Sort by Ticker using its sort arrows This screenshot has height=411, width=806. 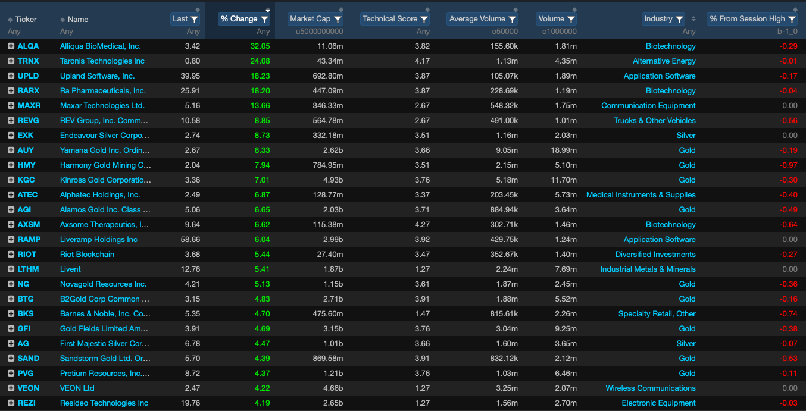tap(11, 20)
